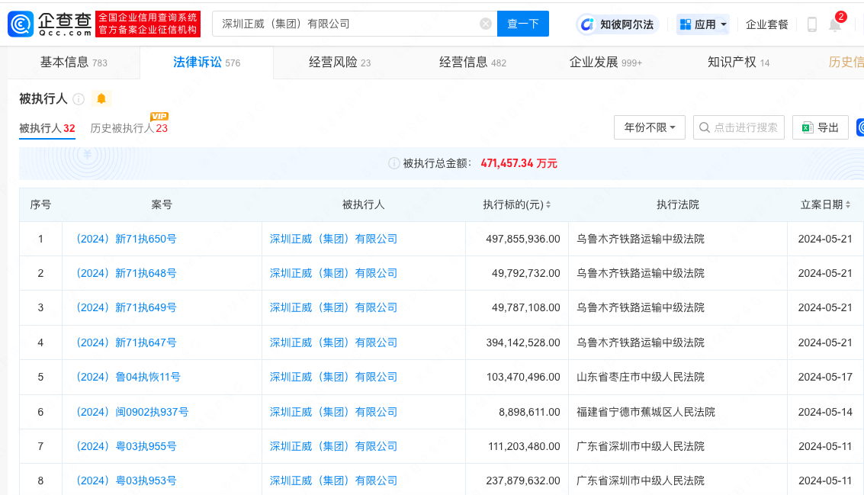The height and width of the screenshot is (495, 864).
Task: Export the list with 导出 button
Action: [821, 127]
